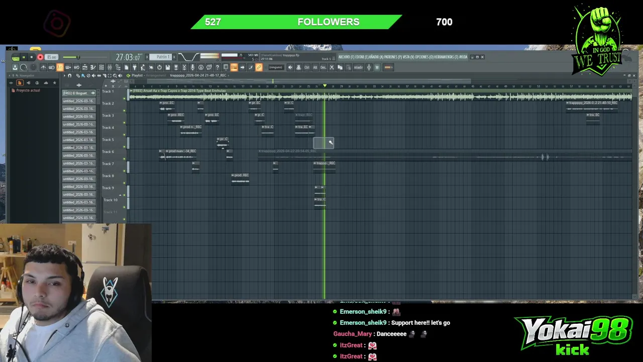
Task: Open the AÑADIR menu
Action: (x=376, y=57)
